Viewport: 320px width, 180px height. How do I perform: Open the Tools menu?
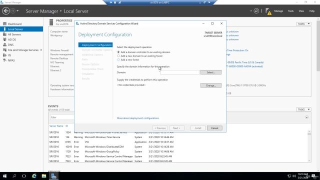tap(291, 11)
